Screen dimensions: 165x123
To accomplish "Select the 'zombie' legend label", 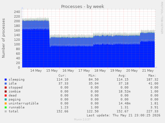I will click(15, 92).
